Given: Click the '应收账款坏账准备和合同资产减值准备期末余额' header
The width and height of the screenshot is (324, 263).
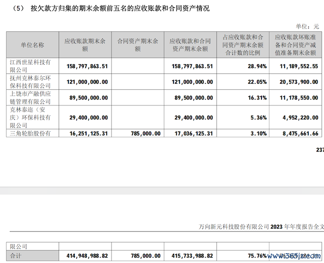Looking at the screenshot, I should coord(295,45).
